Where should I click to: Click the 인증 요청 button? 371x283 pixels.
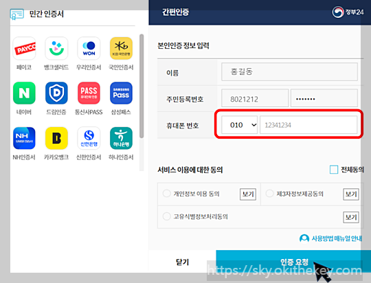(293, 262)
